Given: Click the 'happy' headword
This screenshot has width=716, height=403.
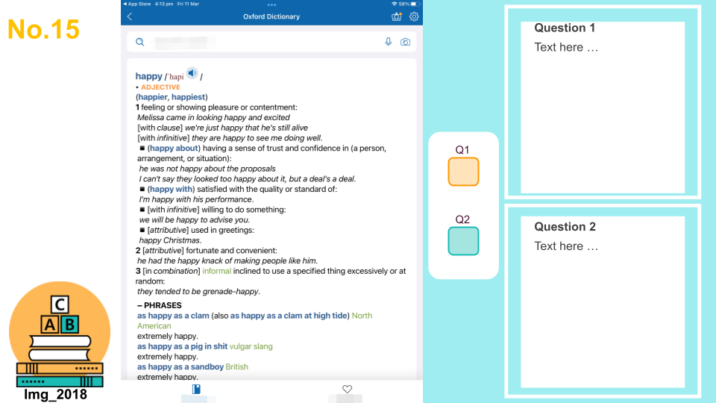Looking at the screenshot, I should coord(149,76).
